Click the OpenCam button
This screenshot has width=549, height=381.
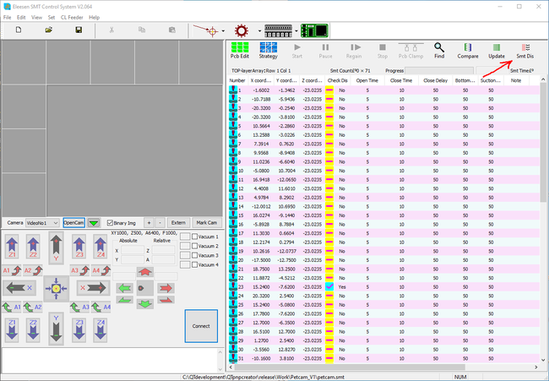click(73, 223)
